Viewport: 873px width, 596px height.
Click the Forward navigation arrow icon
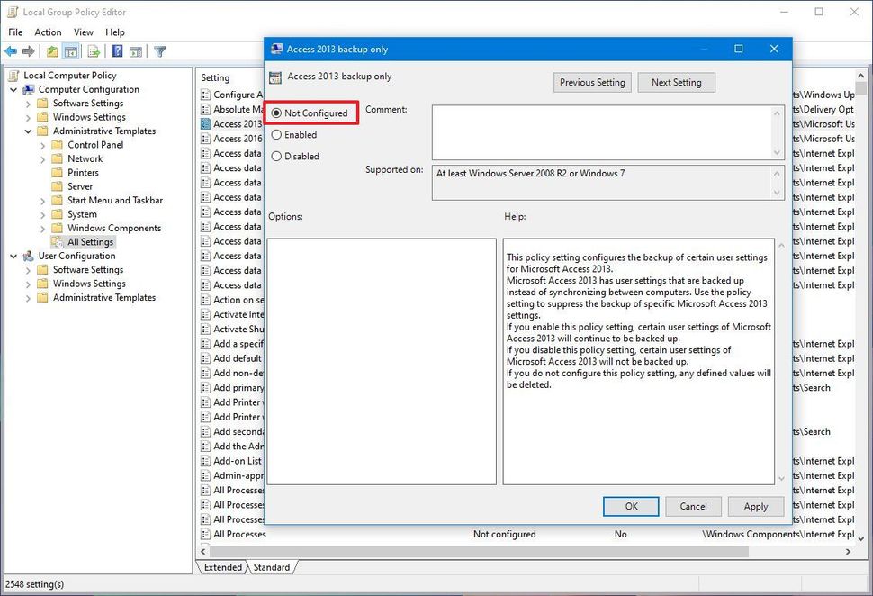[28, 51]
